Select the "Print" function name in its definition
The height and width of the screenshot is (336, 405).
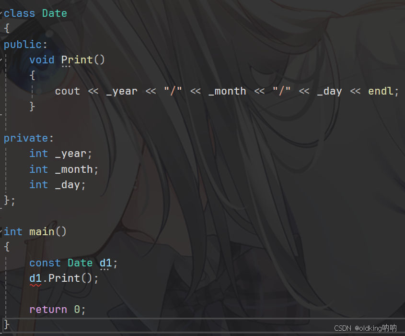(77, 60)
